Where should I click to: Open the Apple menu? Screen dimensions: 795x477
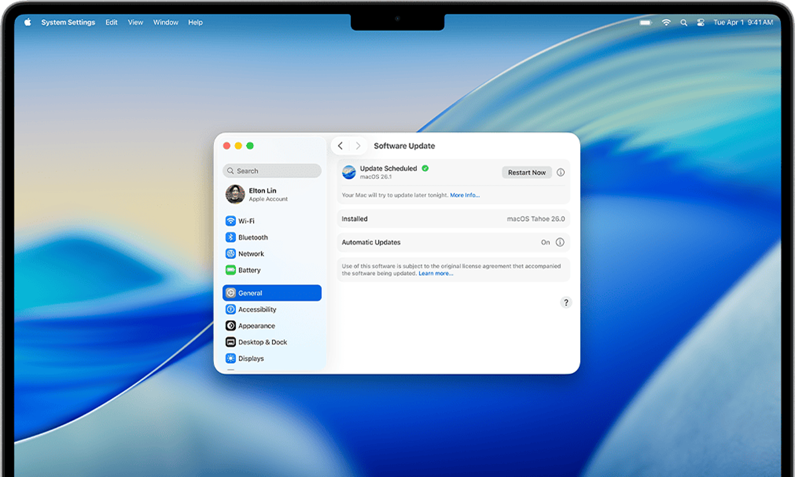[28, 23]
